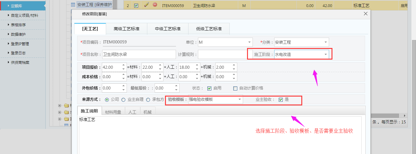Click the pencil edit icon in row 2
Viewport: 416px width, 154px height.
pyautogui.click(x=146, y=5)
